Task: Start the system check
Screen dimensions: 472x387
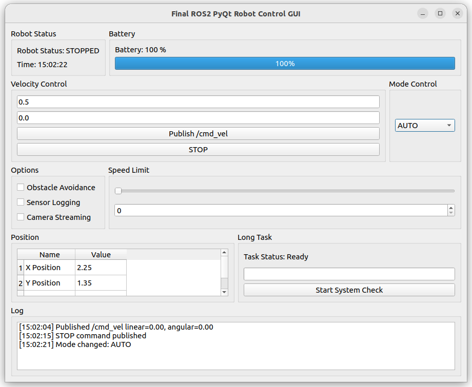Action: tap(349, 290)
